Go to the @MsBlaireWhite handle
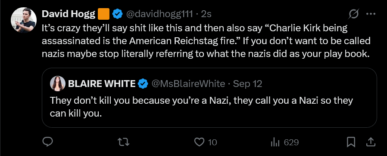This screenshot has height=156, width=387. pos(188,84)
